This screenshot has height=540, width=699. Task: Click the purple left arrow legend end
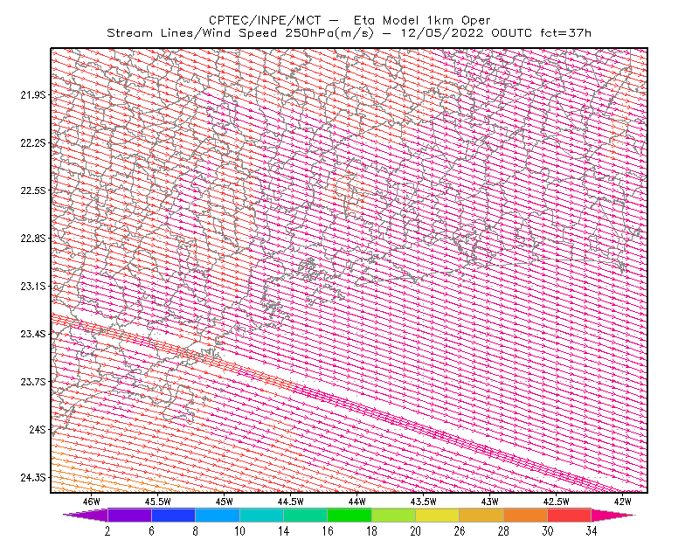(x=86, y=515)
